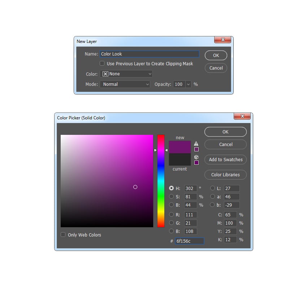The image size is (307, 287).
Task: Click the circular color sample marker
Action: tap(135, 187)
